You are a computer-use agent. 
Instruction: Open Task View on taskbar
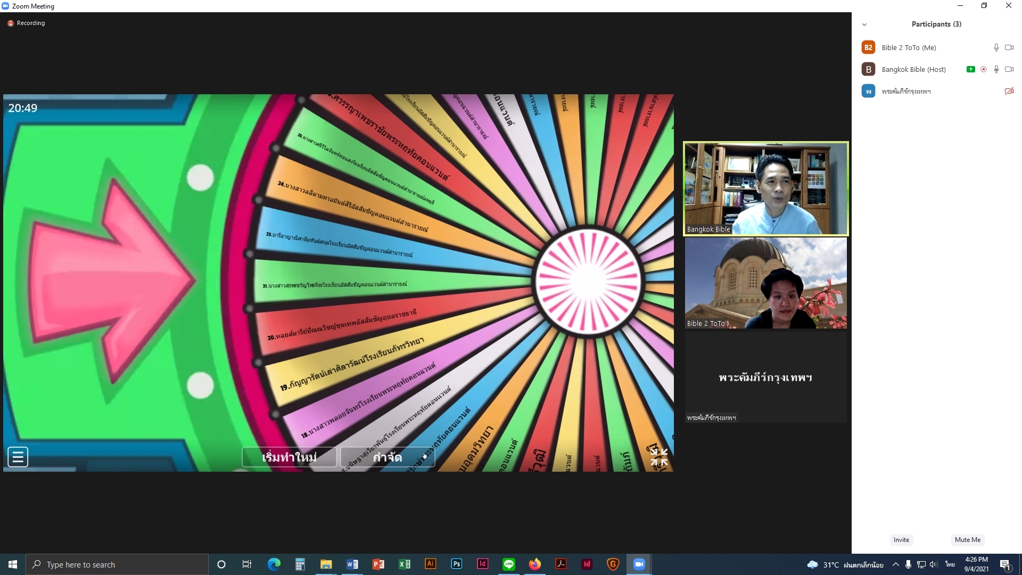[x=247, y=564]
